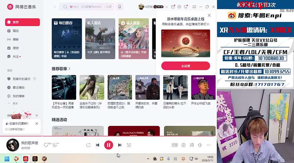Pause the currently playing song
Viewport: 294px width, 163px height.
109,145
